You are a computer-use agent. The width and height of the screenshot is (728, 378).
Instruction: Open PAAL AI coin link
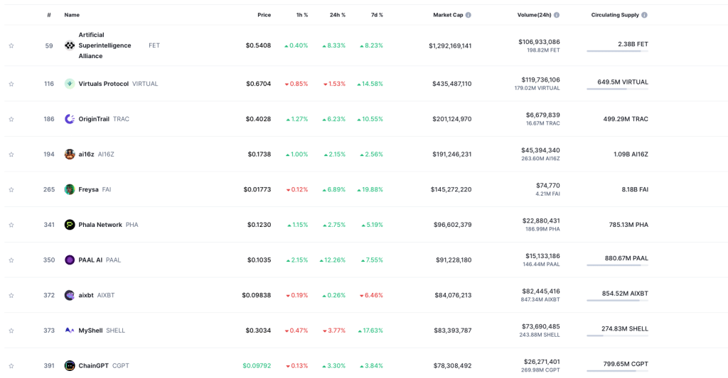tap(90, 260)
